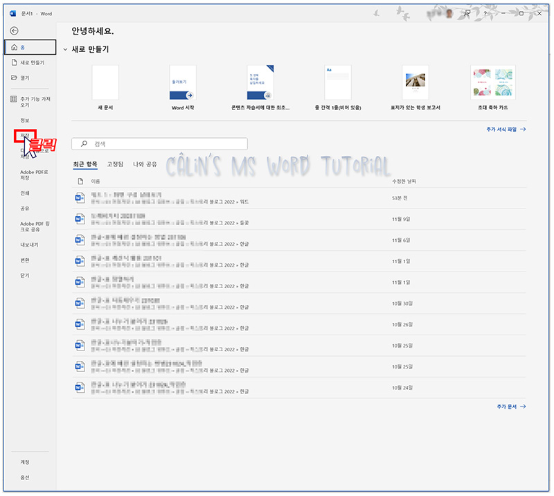Click the back arrow to leave backstage
Viewport: 554px width, 496px height.
14,30
